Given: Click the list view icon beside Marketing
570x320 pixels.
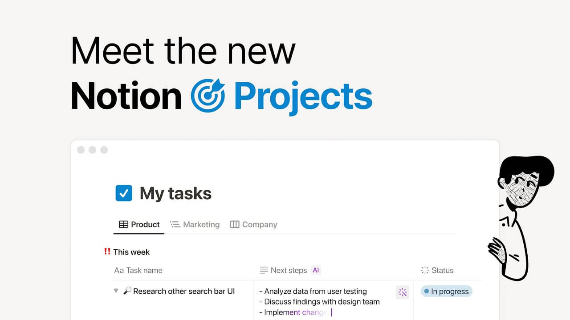Looking at the screenshot, I should pos(175,224).
